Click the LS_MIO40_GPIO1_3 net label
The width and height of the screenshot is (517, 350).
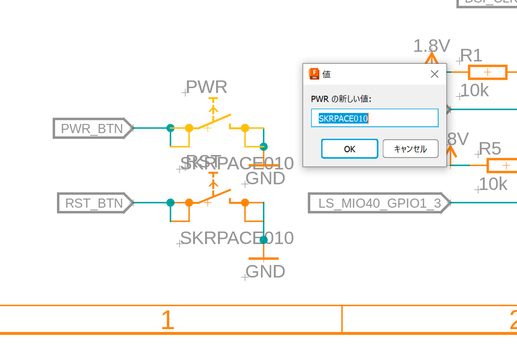pos(375,203)
